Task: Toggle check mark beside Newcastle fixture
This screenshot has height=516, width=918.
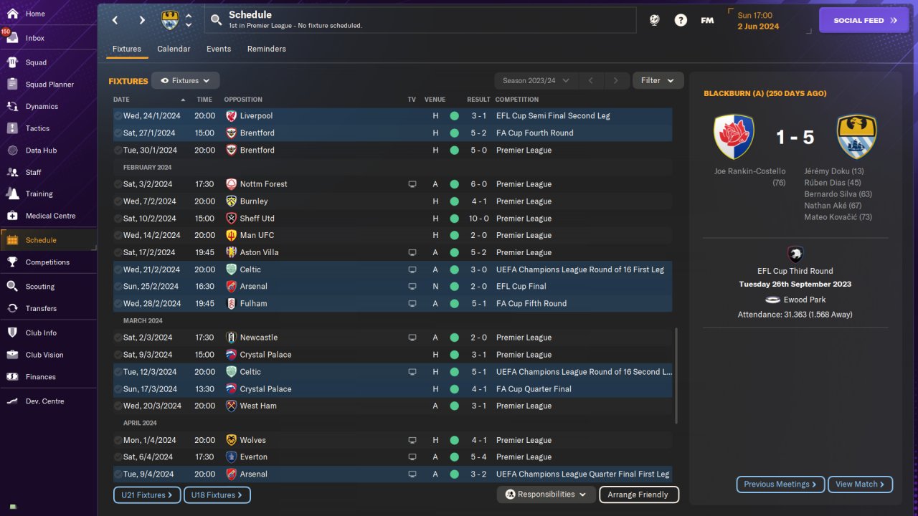Action: tap(118, 338)
